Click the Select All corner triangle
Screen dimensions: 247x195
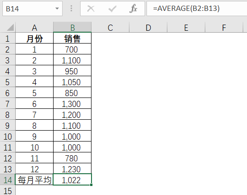click(x=10, y=27)
